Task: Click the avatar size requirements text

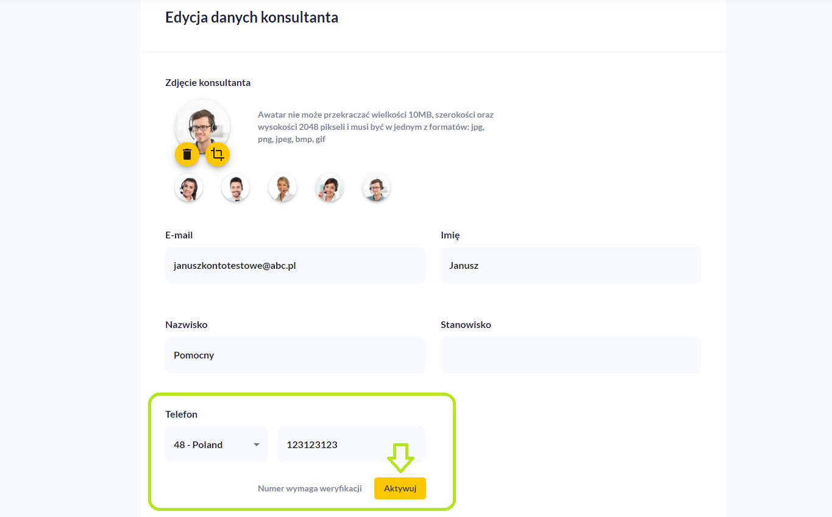Action: [x=375, y=127]
